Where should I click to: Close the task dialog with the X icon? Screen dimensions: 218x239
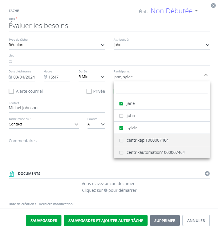coord(214,5)
